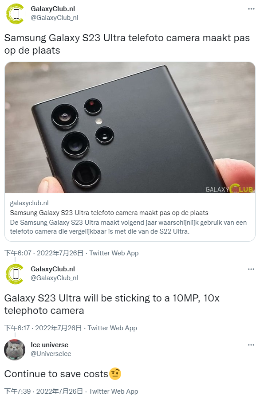260x399 pixels.
Task: Open the 下午6:17 timestamp of the second tweet
Action: click(43, 328)
